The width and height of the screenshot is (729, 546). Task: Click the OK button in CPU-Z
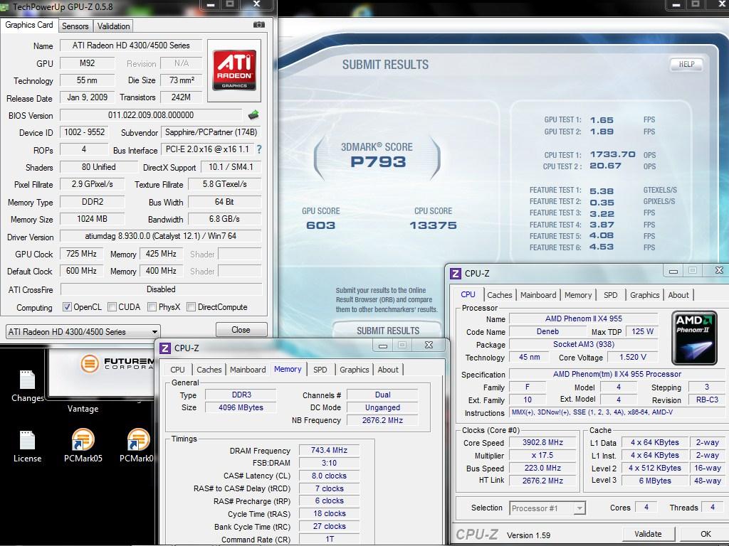706,534
